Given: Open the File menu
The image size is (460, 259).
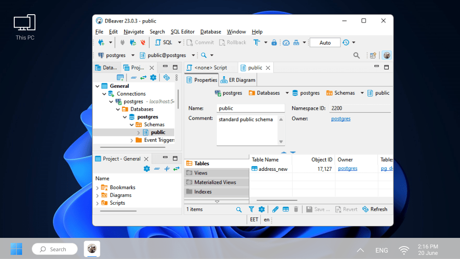Looking at the screenshot, I should tap(99, 32).
